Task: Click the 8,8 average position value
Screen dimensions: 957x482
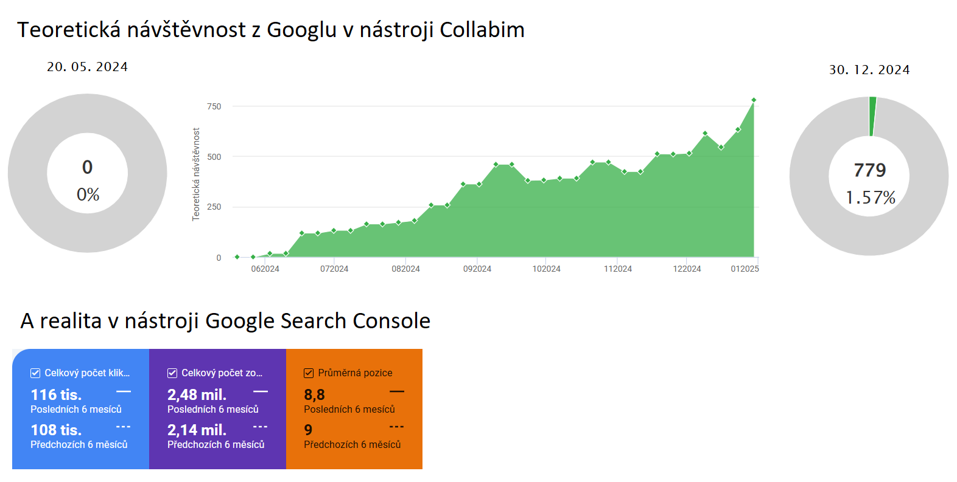Action: click(x=314, y=394)
